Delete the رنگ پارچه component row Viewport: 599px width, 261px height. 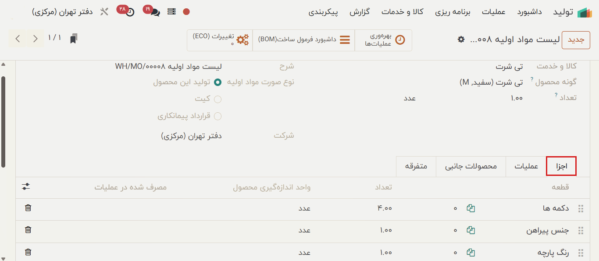click(28, 252)
